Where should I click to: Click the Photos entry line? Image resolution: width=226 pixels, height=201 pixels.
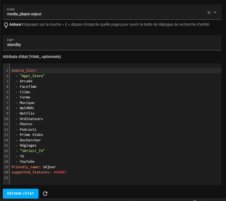[26, 124]
